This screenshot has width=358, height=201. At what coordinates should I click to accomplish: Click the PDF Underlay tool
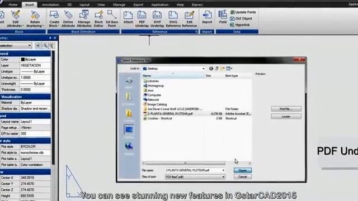pos(142,18)
